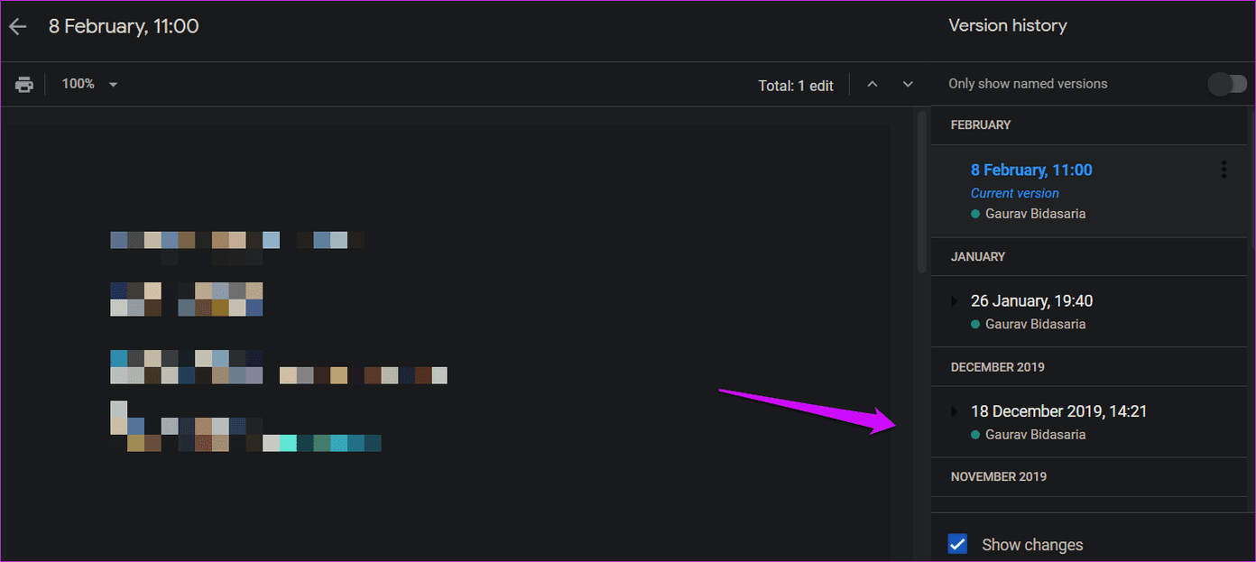Viewport: 1256px width, 562px height.
Task: Uncheck the Show changes checkbox
Action: pyautogui.click(x=957, y=544)
